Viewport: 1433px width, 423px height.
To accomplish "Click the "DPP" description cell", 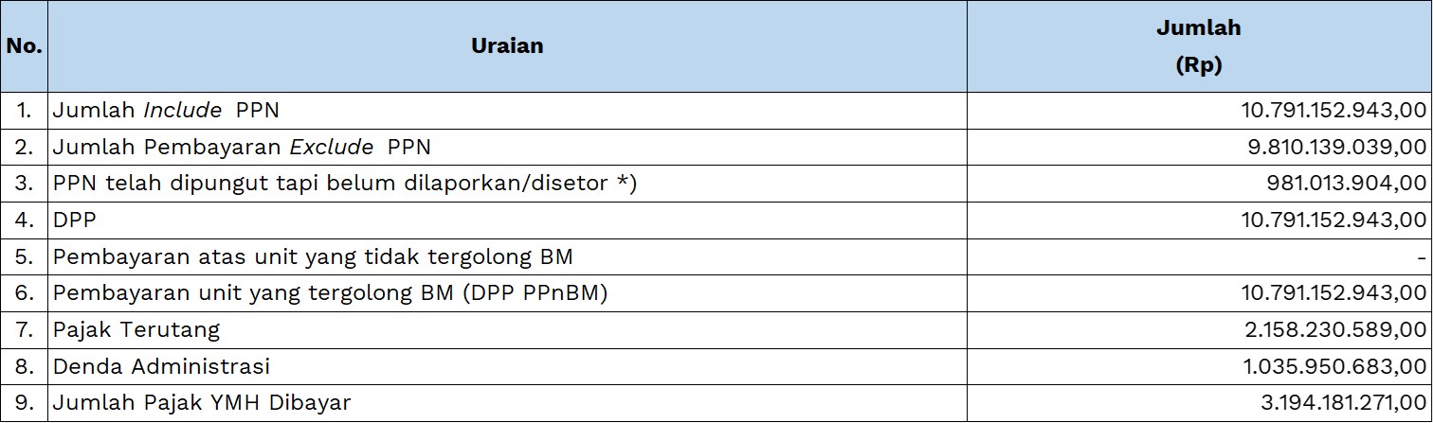I will (75, 220).
